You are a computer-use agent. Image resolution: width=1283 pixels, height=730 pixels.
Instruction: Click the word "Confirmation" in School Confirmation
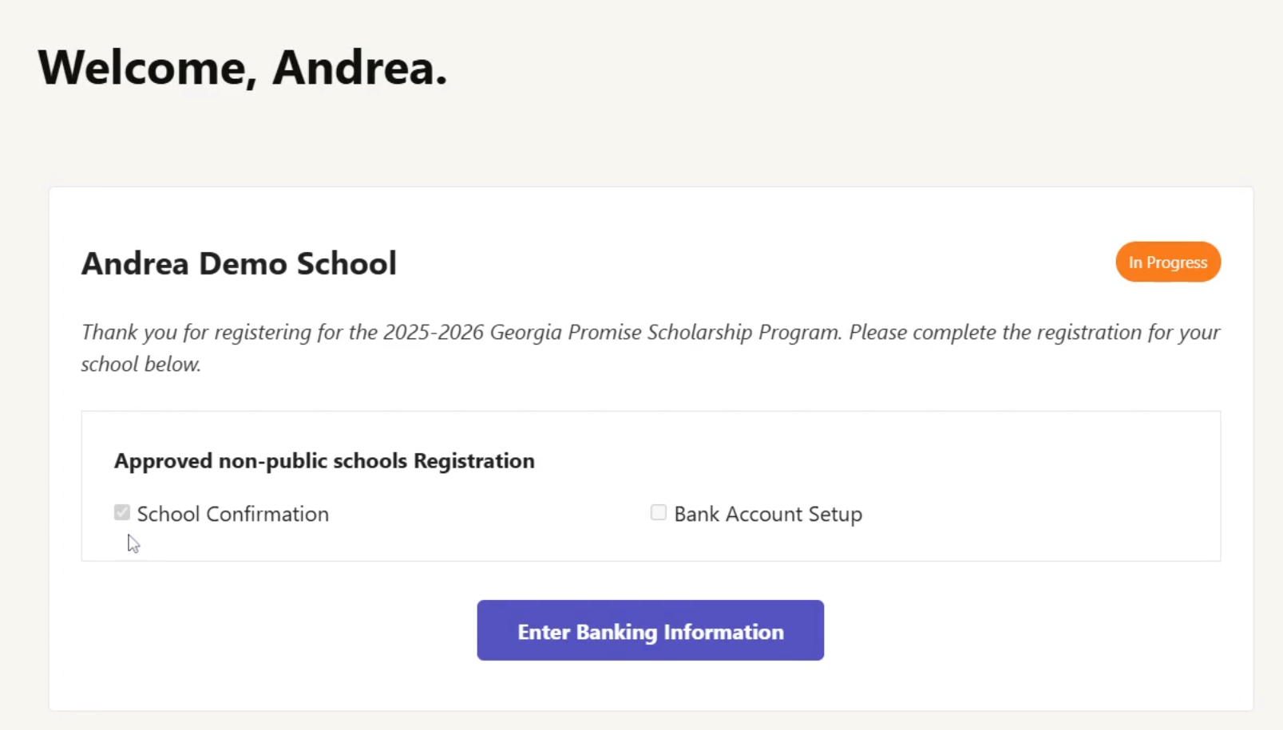coord(267,514)
